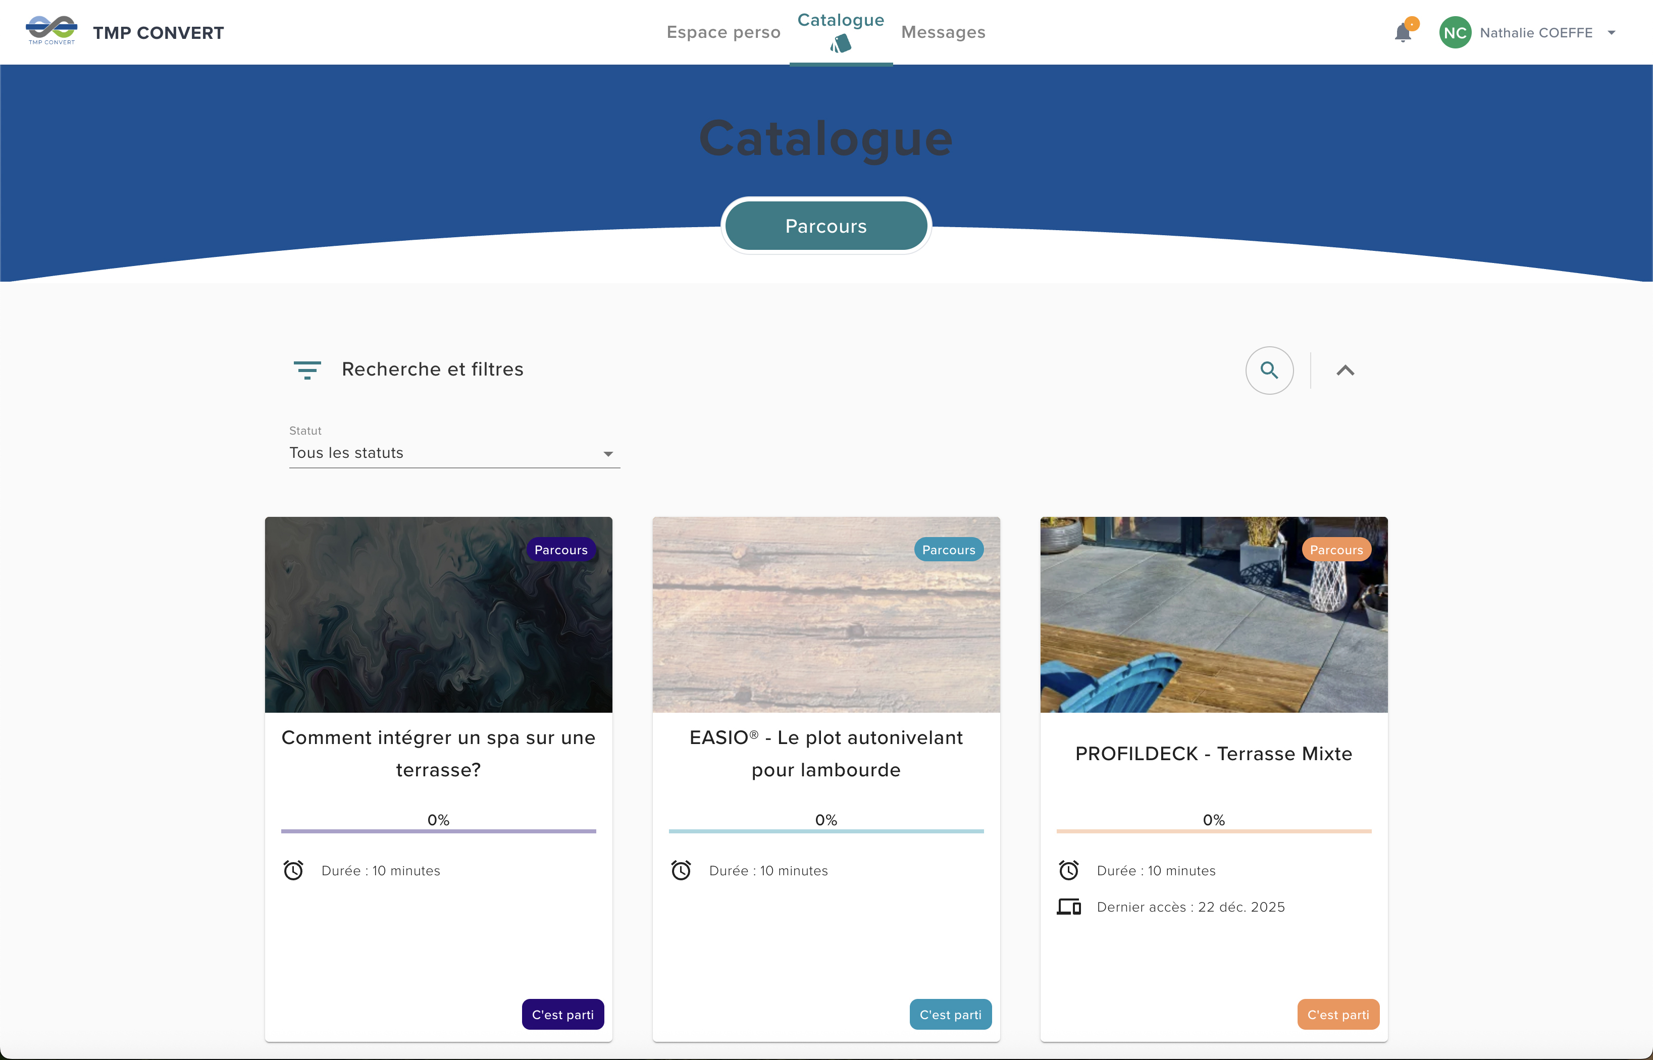Collapse the Recherche et filtres panel
This screenshot has height=1060, width=1653.
coord(1345,370)
